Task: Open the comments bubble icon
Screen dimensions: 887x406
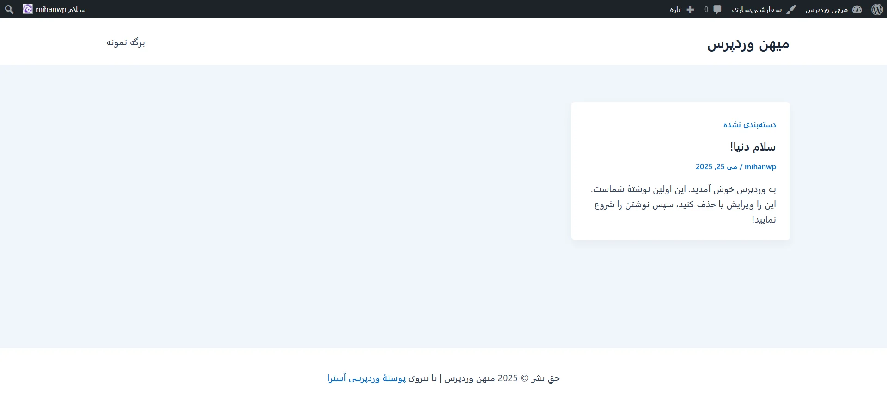Action: [717, 9]
